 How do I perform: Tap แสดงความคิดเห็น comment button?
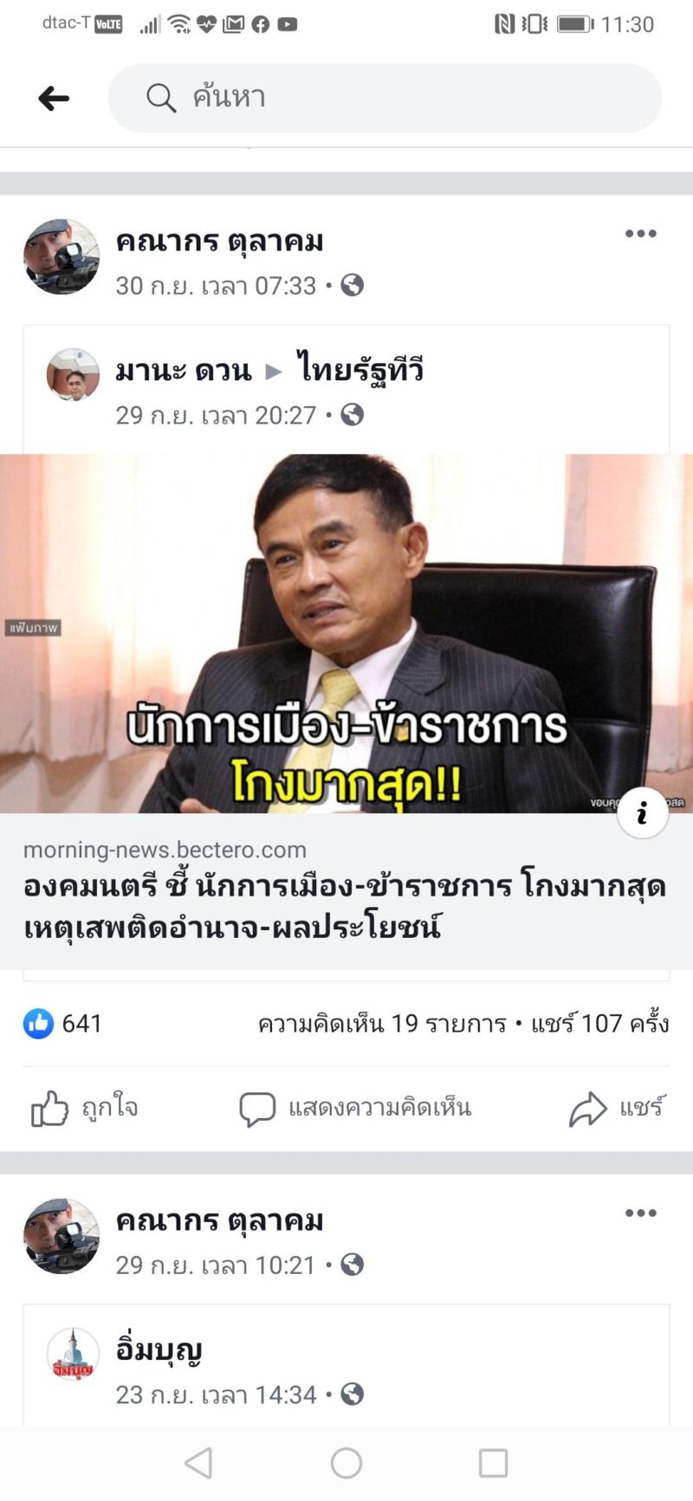pos(355,1108)
